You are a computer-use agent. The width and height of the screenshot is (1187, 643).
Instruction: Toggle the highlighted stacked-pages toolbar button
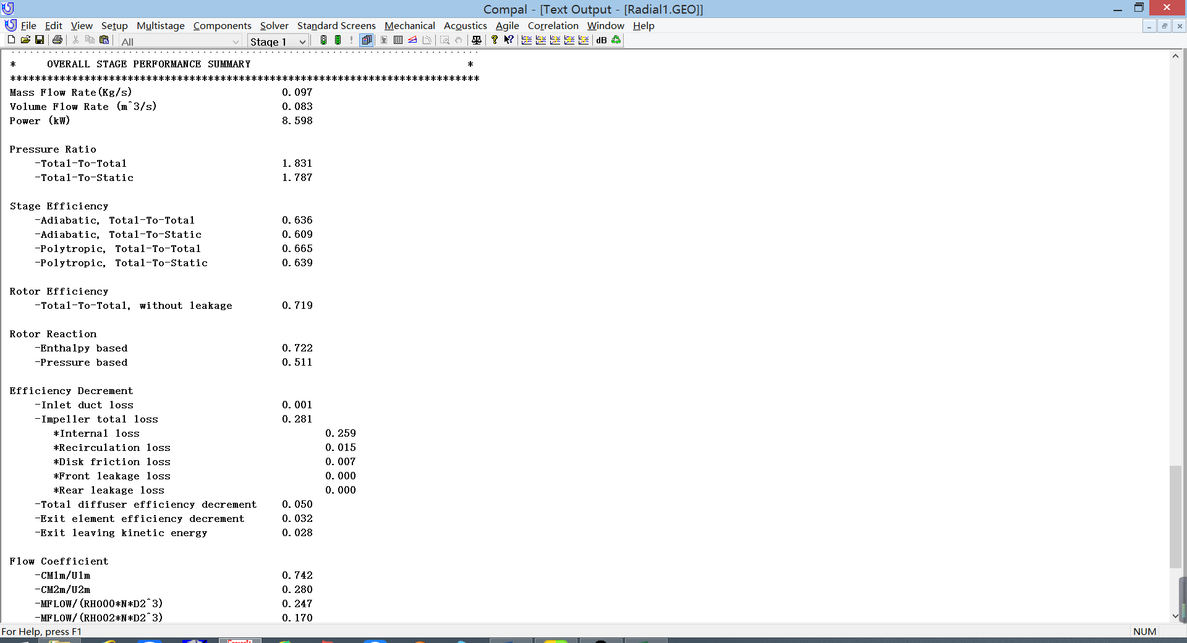coord(367,40)
